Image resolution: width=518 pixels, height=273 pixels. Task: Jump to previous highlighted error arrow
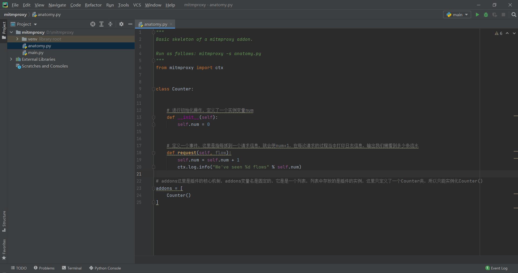(507, 33)
